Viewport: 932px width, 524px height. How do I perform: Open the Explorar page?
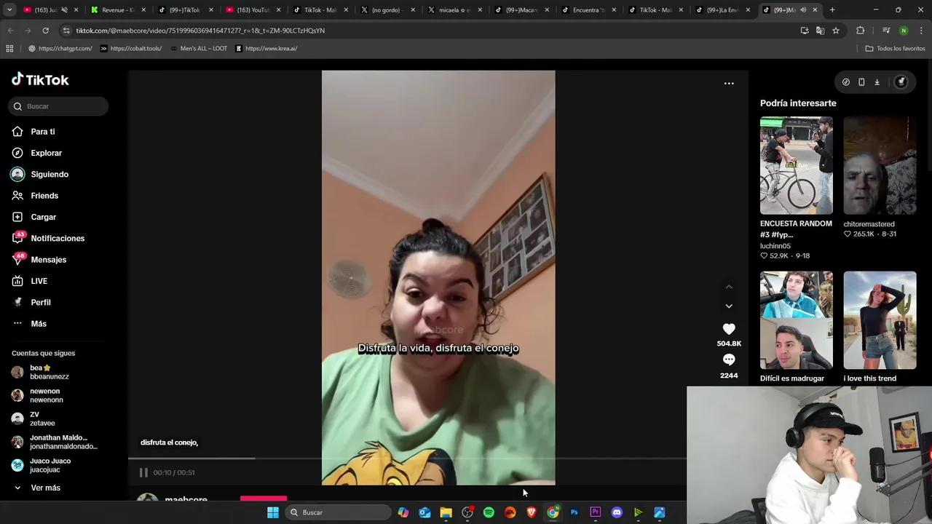[x=46, y=153]
